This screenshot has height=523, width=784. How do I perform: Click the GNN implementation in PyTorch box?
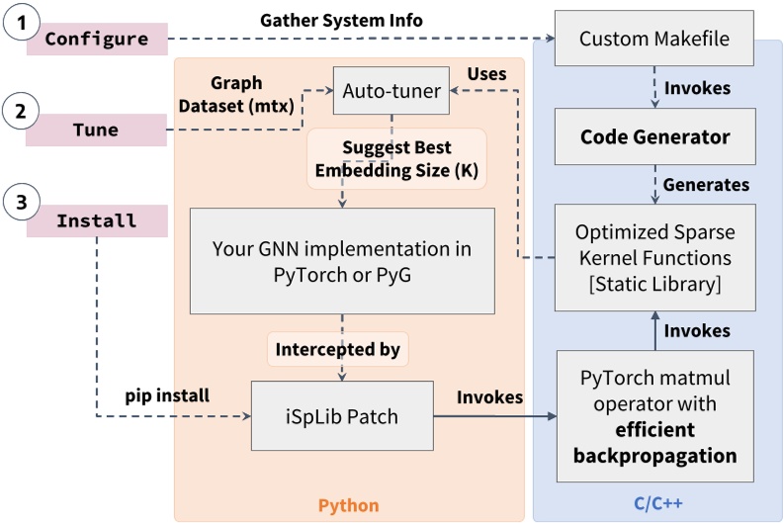pos(341,261)
